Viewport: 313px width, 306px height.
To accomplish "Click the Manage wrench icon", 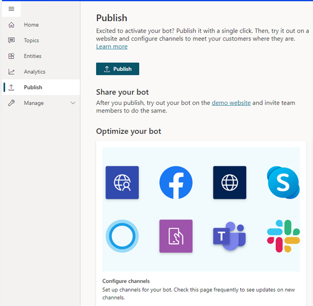I will click(x=11, y=103).
